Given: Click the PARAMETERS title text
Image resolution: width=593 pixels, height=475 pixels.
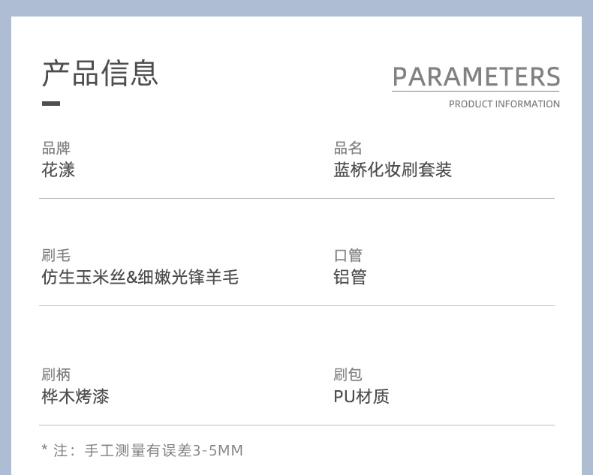Looking at the screenshot, I should tap(476, 77).
